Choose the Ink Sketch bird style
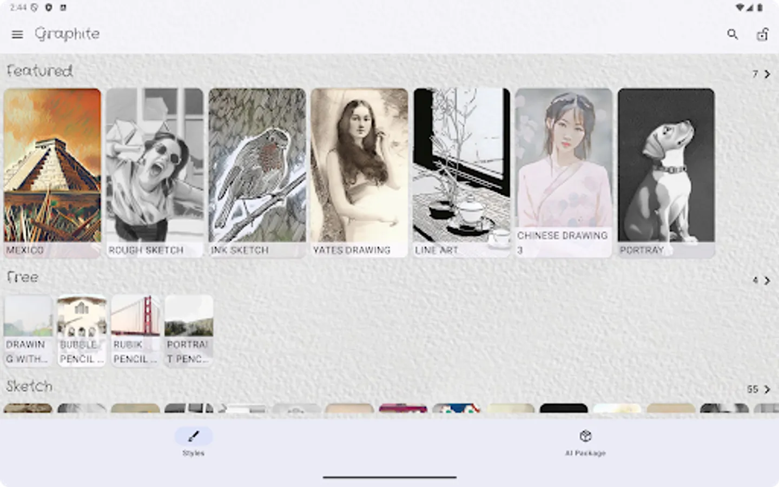 257,173
